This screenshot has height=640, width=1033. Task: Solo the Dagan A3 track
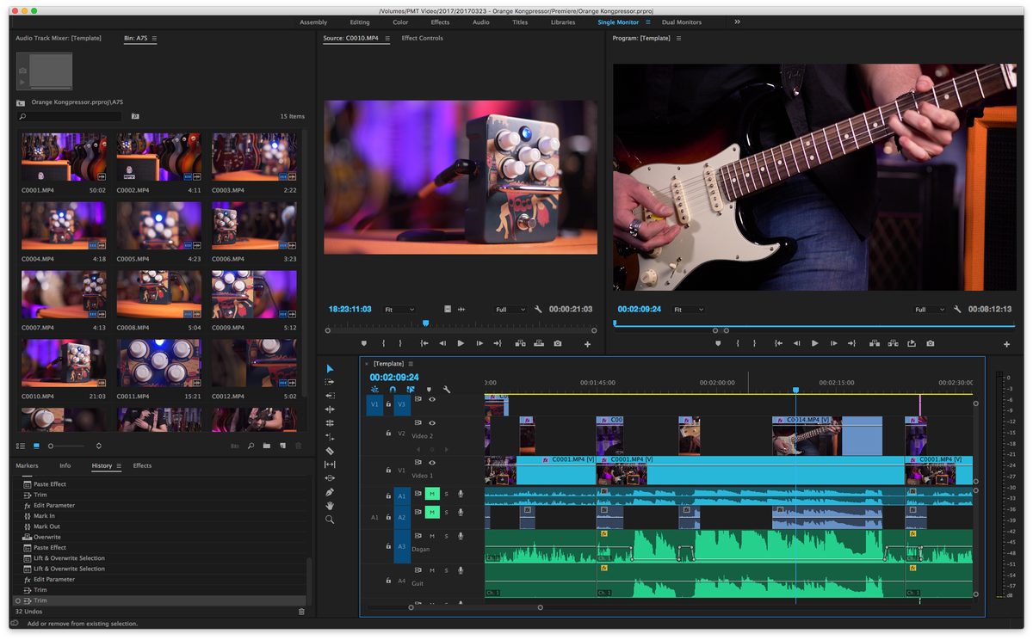click(x=446, y=537)
